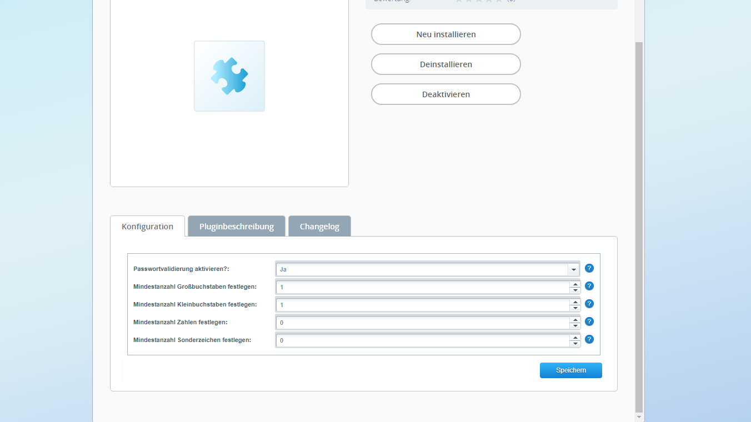Image resolution: width=751 pixels, height=422 pixels.
Task: Focus the Mindestanzahl Großbuchstaben input field
Action: (423, 287)
